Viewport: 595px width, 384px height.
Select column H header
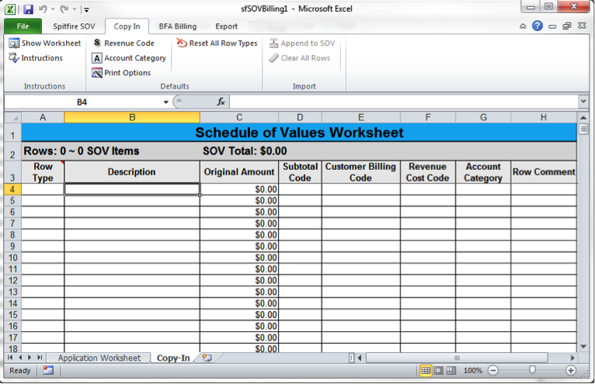click(x=544, y=117)
